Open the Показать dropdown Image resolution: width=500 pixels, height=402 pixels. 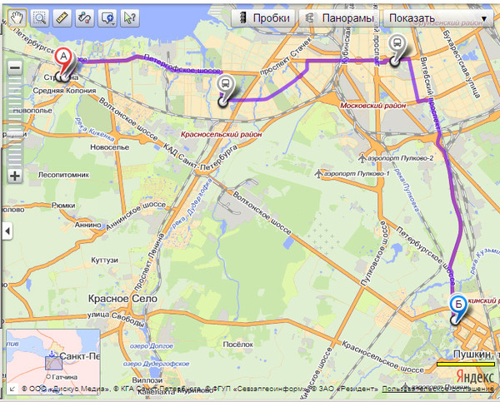[437, 17]
